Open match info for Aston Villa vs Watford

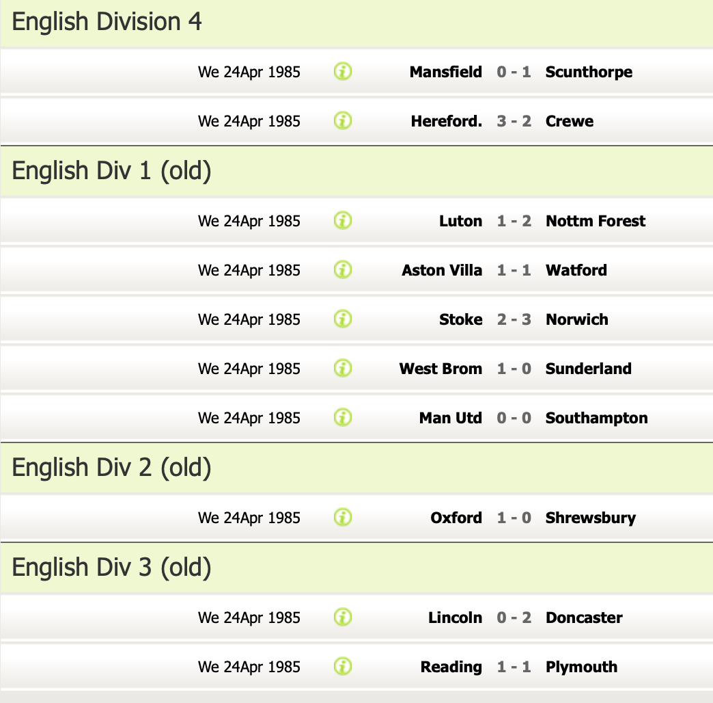pyautogui.click(x=343, y=270)
